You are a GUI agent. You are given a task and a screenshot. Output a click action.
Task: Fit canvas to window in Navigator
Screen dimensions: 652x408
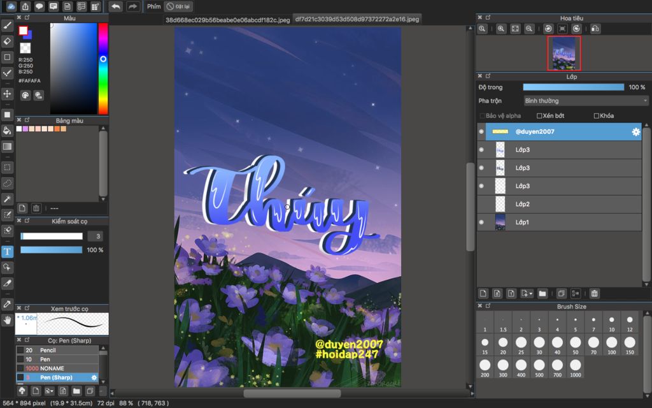[x=515, y=29]
